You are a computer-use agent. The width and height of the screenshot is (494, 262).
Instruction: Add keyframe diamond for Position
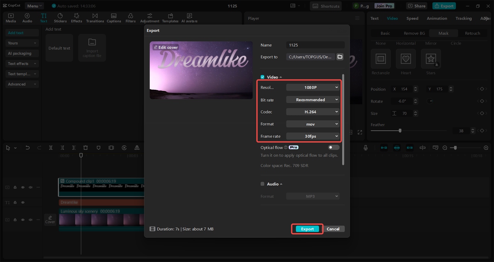point(482,89)
